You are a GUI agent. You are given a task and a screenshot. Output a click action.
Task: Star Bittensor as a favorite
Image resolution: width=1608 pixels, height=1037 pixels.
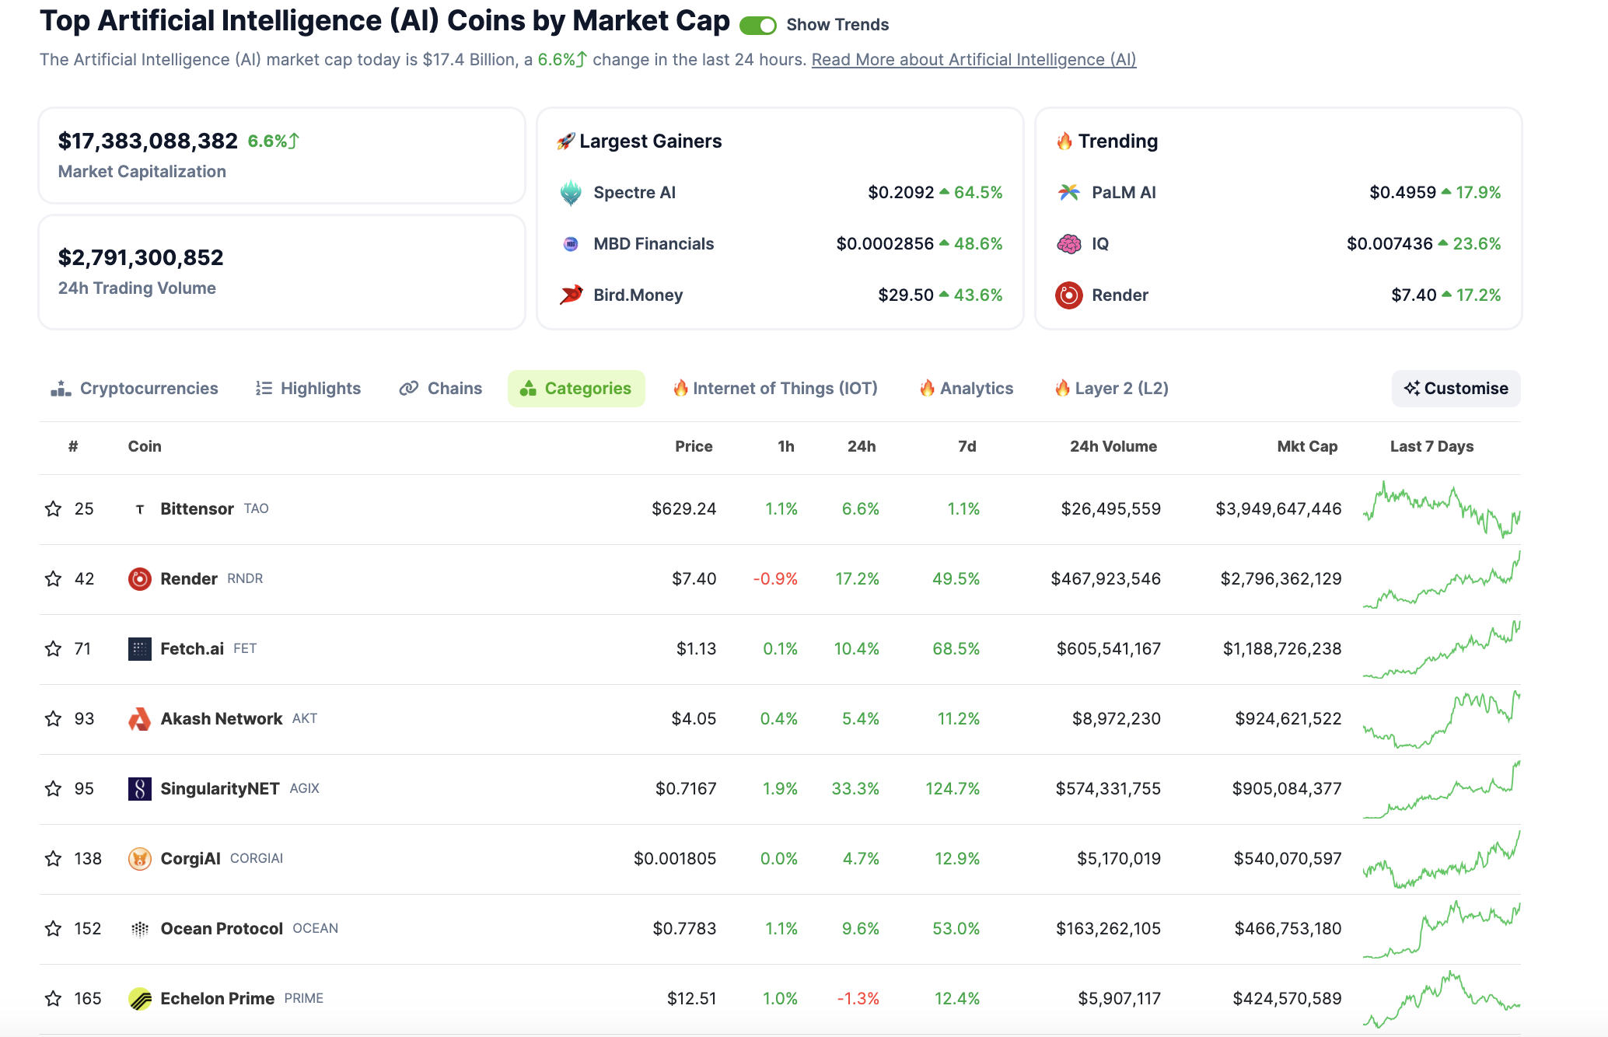(x=53, y=509)
